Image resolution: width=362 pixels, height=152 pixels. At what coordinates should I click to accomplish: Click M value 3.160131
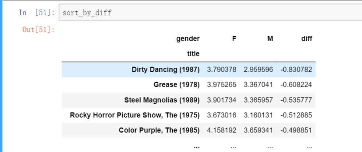click(x=258, y=115)
